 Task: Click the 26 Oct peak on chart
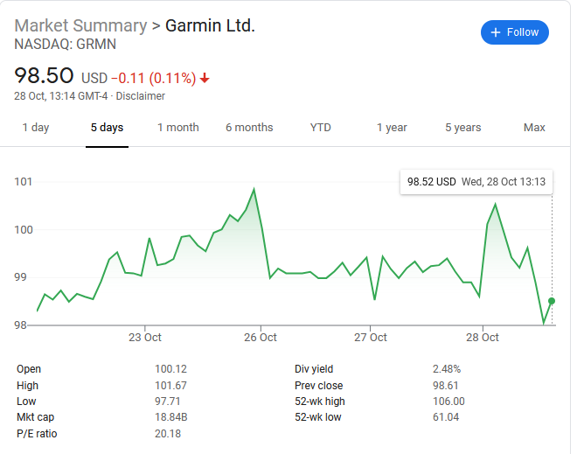[x=254, y=189]
